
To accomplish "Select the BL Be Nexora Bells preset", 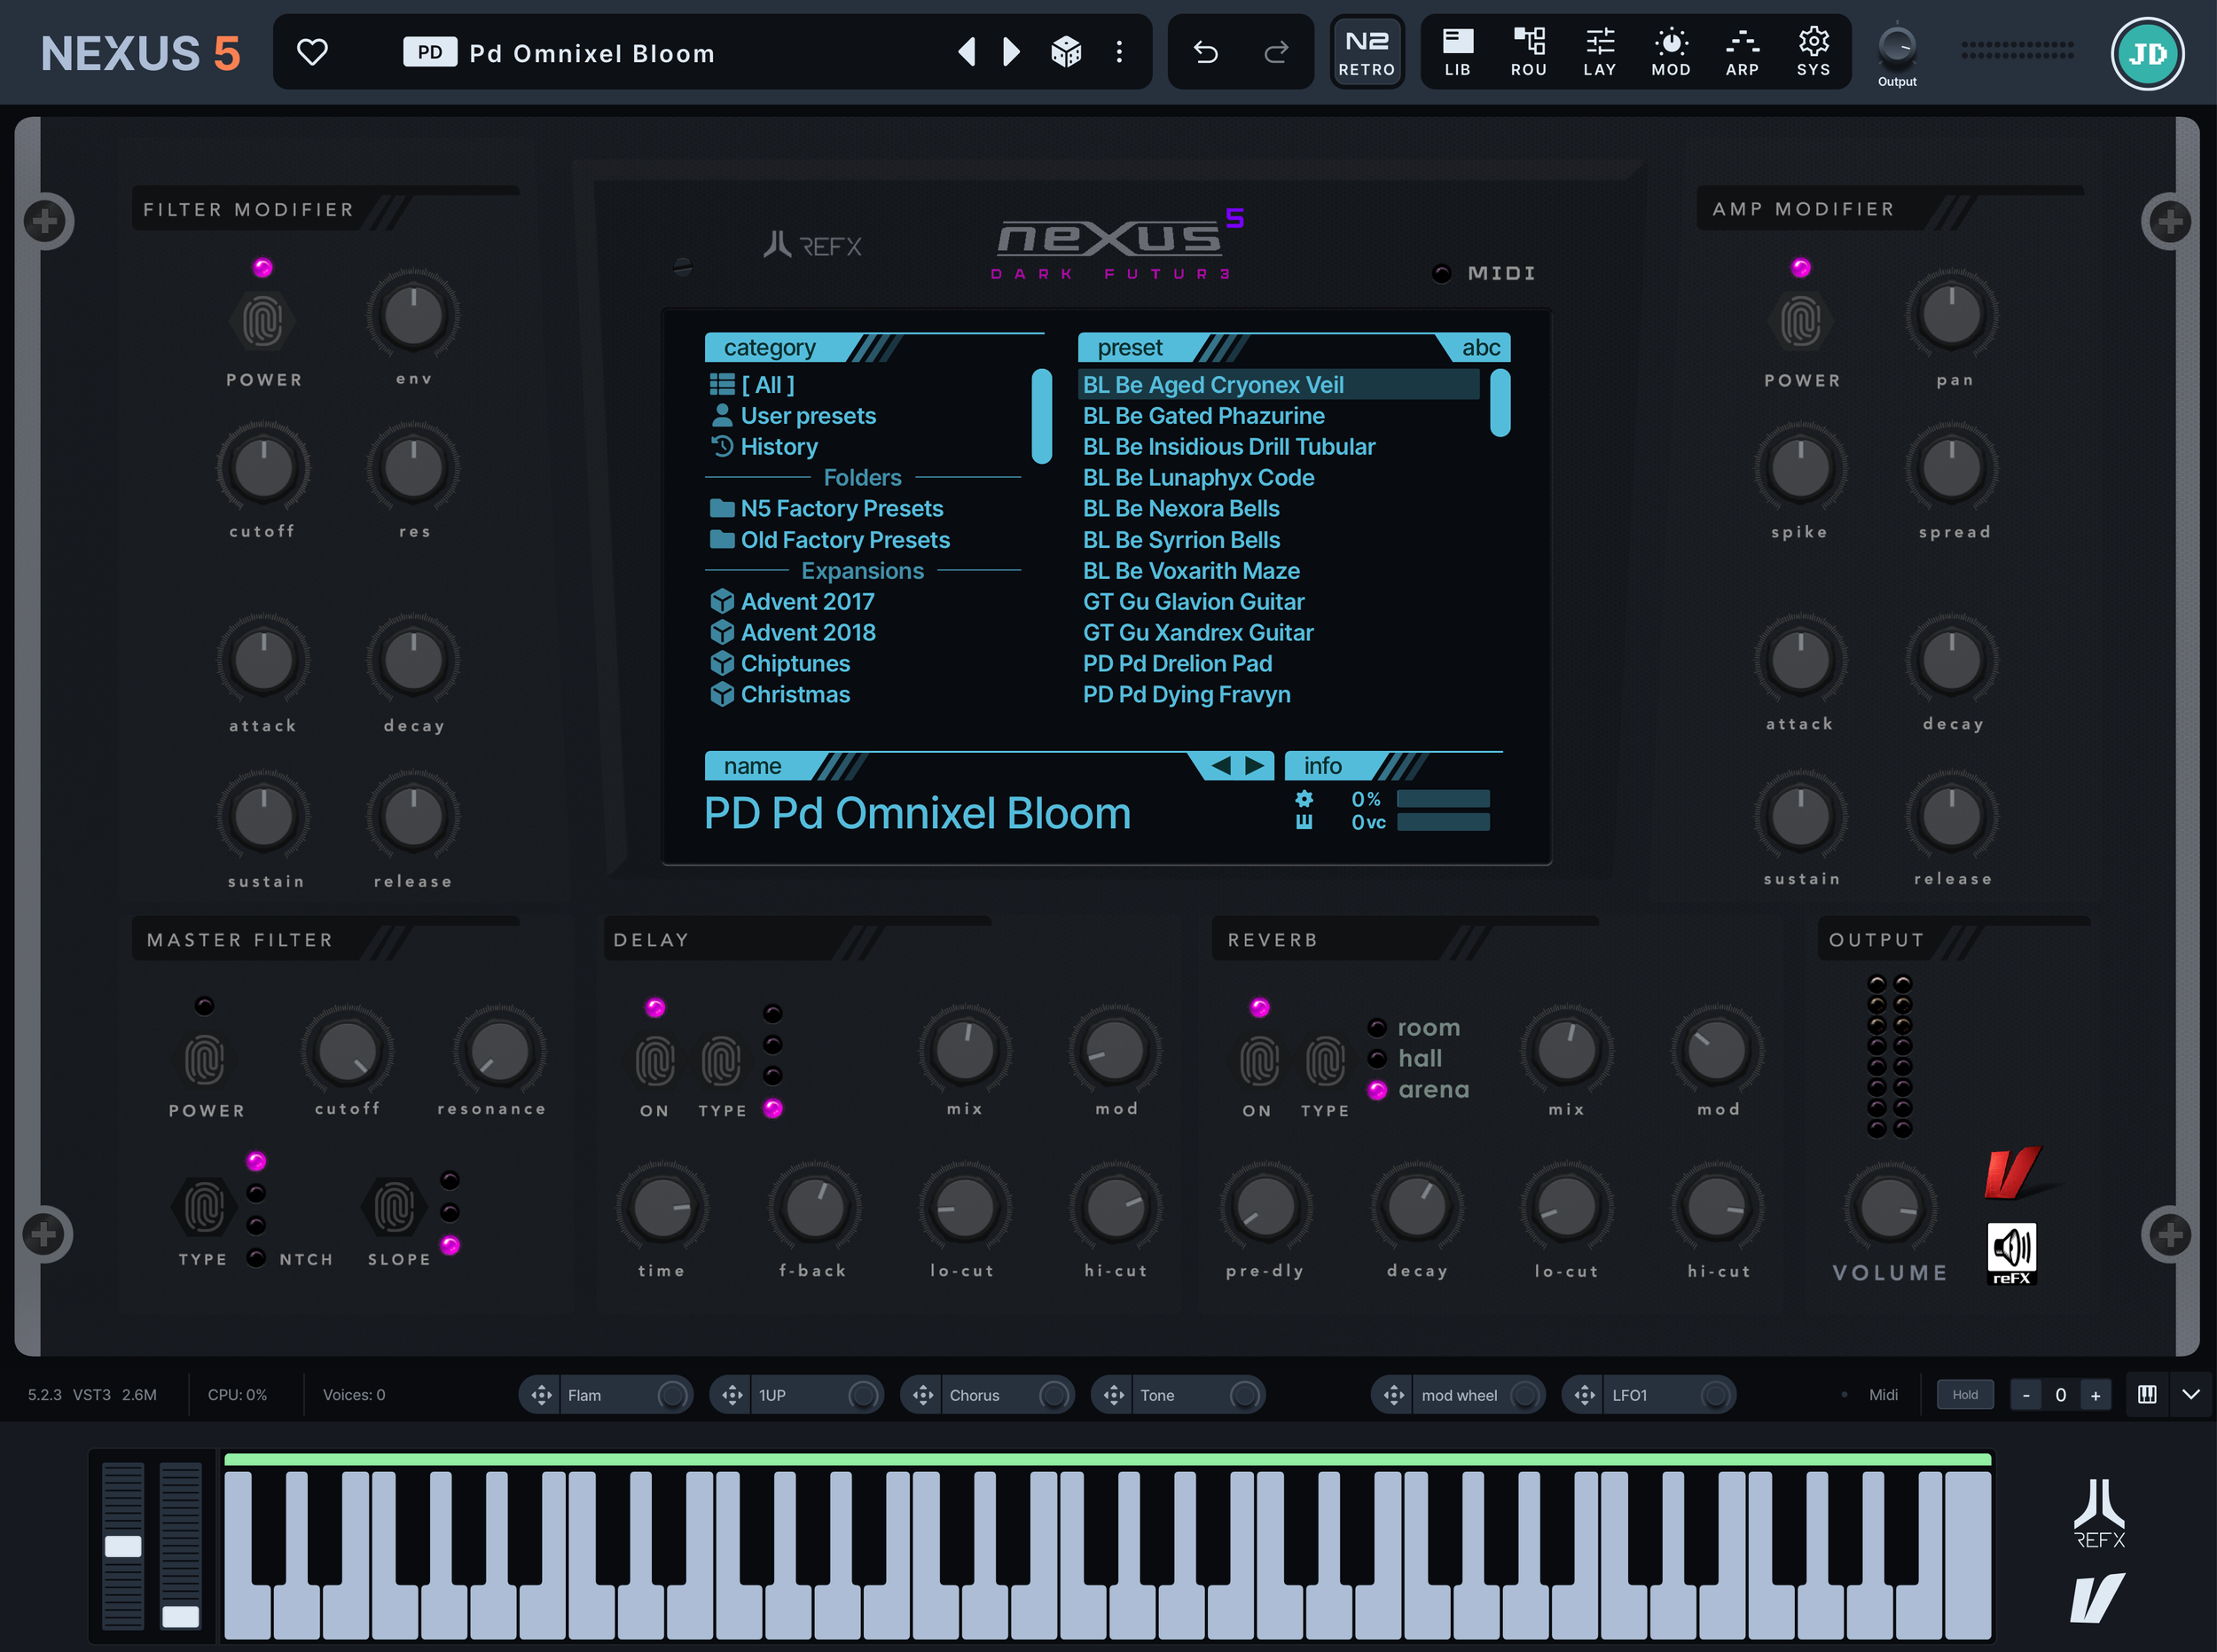I will [x=1180, y=508].
